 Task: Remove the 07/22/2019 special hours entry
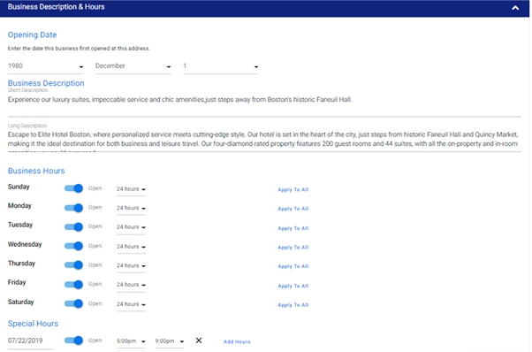click(x=199, y=341)
